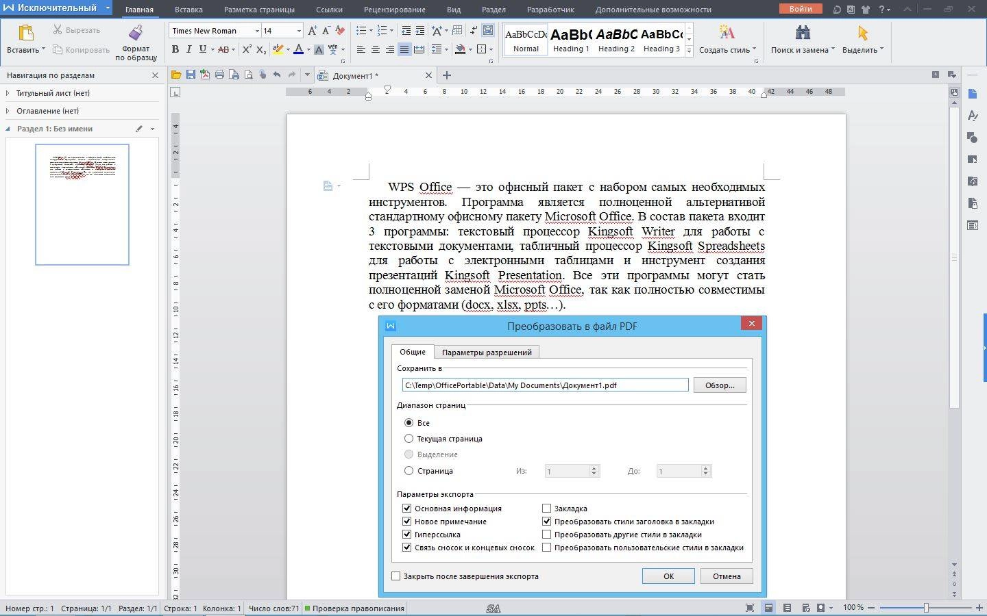
Task: Decrease paragraph indent
Action: click(406, 31)
